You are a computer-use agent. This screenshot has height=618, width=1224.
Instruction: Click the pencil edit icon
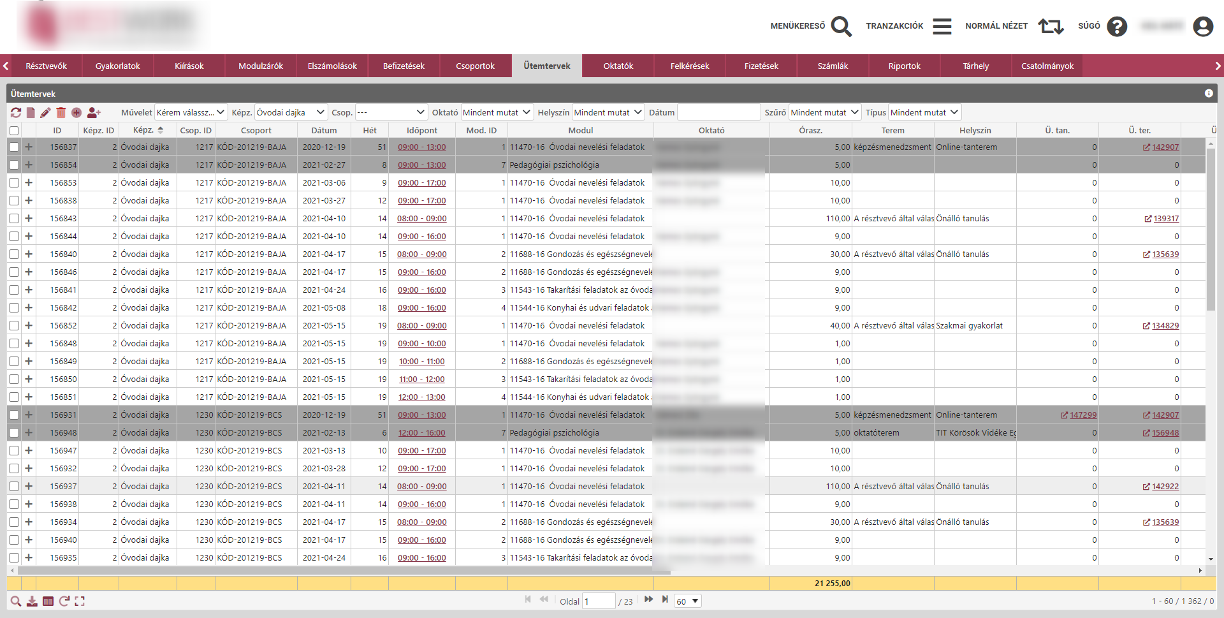[45, 113]
